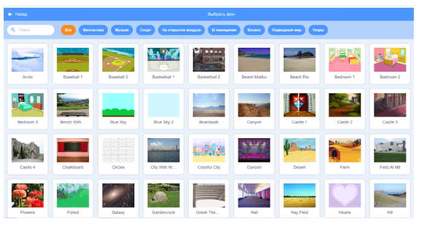Select the Canyon backdrop
Viewport: 421px width, 232px height.
pos(254,109)
